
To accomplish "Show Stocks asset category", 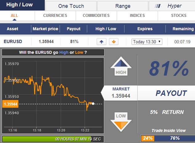I will point(179,15).
